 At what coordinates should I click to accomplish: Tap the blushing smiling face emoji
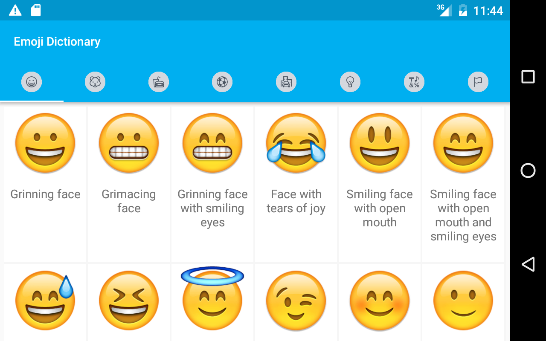(380, 302)
